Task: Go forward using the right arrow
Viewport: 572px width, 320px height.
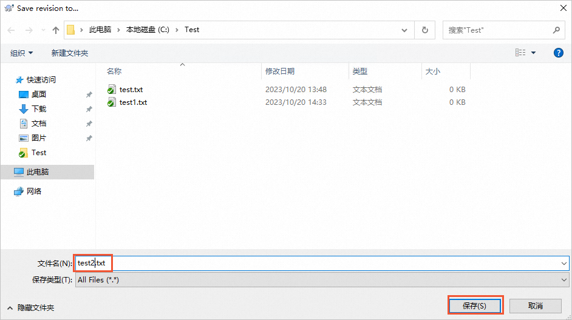Action: click(x=29, y=30)
